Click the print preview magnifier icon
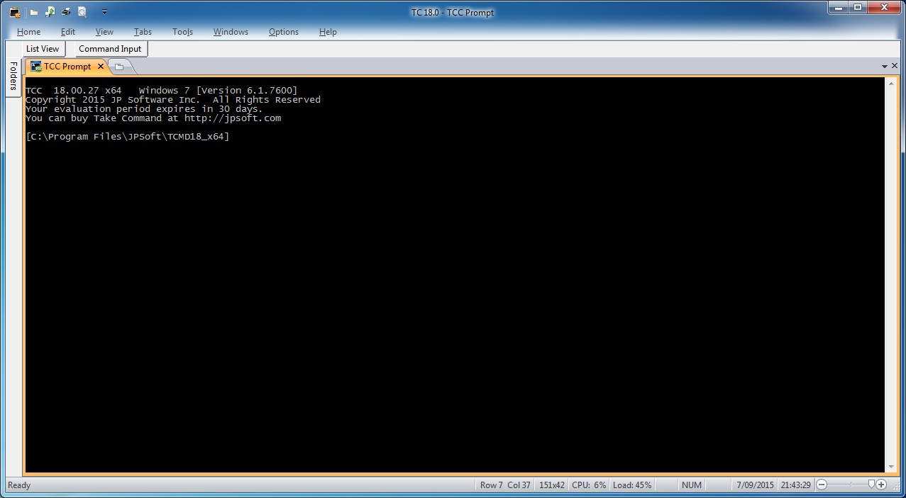906x498 pixels. 82,12
